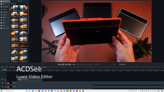The width and height of the screenshot is (164, 92).
Task: Click the detach preview window icon
Action: 124,65
